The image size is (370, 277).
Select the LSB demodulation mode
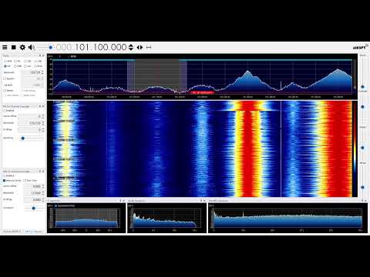pos(28,61)
